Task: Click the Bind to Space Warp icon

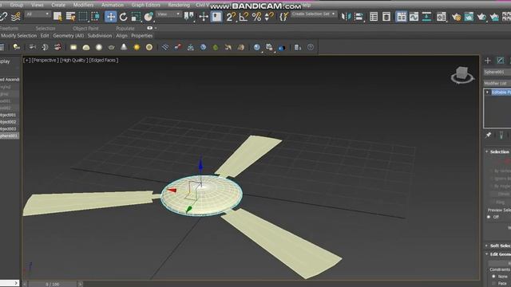Action: point(15,16)
